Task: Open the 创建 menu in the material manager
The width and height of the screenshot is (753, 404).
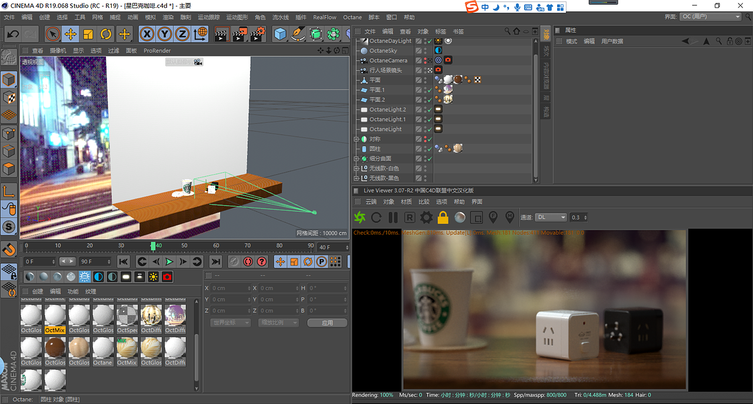Action: pyautogui.click(x=38, y=292)
